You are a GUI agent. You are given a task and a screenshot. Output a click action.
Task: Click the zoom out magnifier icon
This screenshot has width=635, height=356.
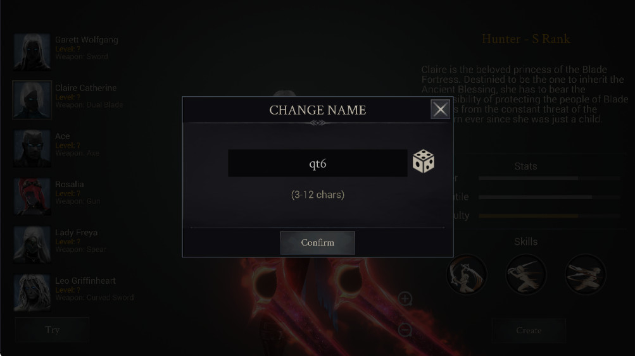[405, 329]
